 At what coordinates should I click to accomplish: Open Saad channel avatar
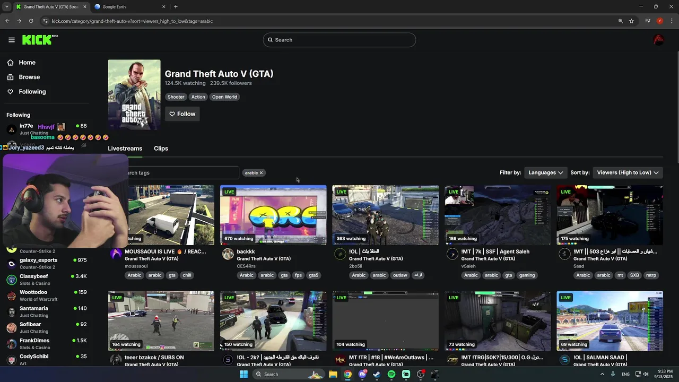[x=564, y=254]
